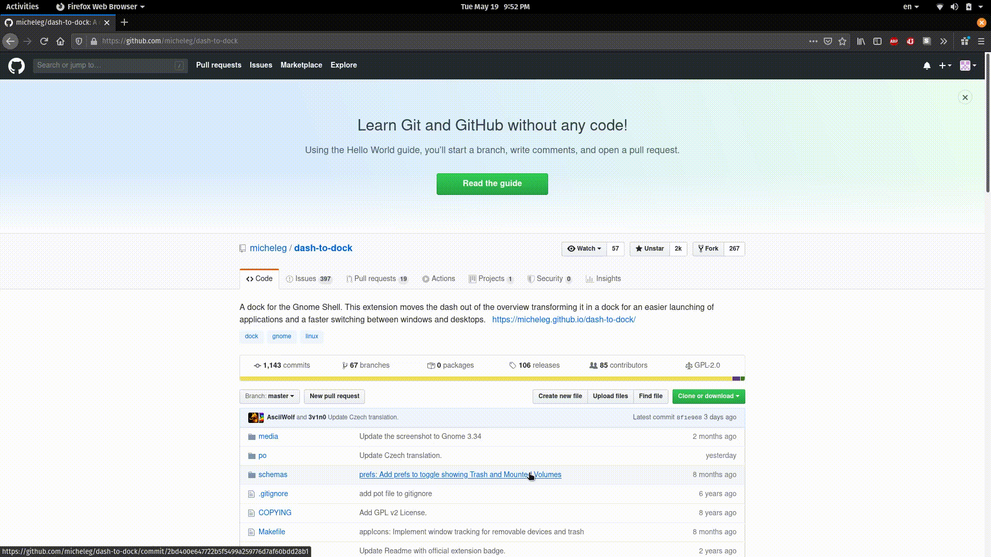Open the Firefox hamburger menu

click(x=981, y=41)
